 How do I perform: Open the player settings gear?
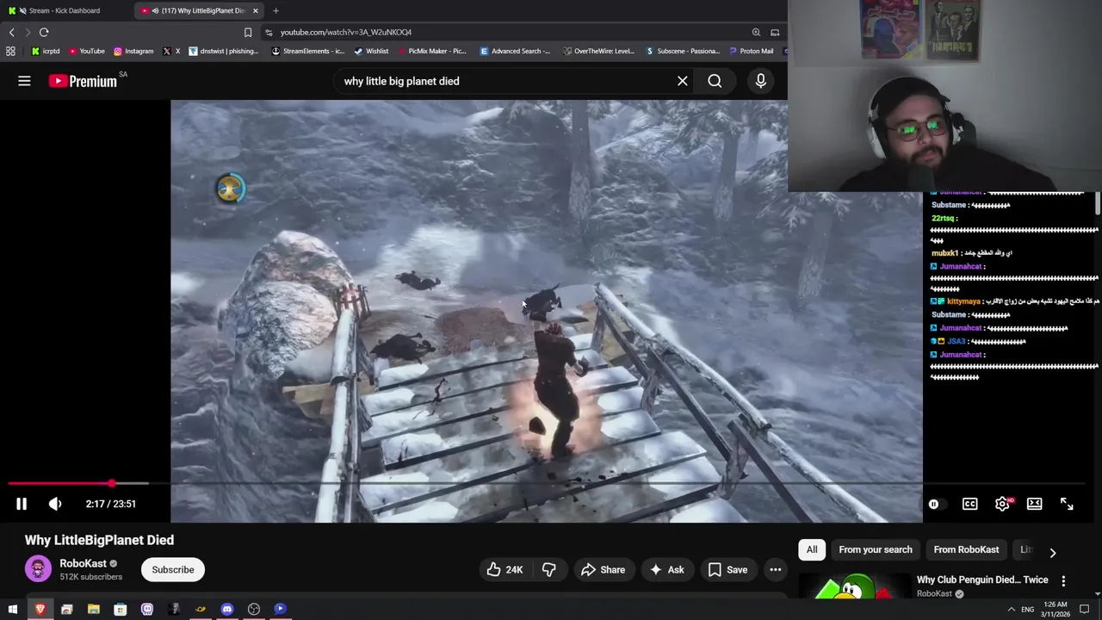[x=1002, y=504]
